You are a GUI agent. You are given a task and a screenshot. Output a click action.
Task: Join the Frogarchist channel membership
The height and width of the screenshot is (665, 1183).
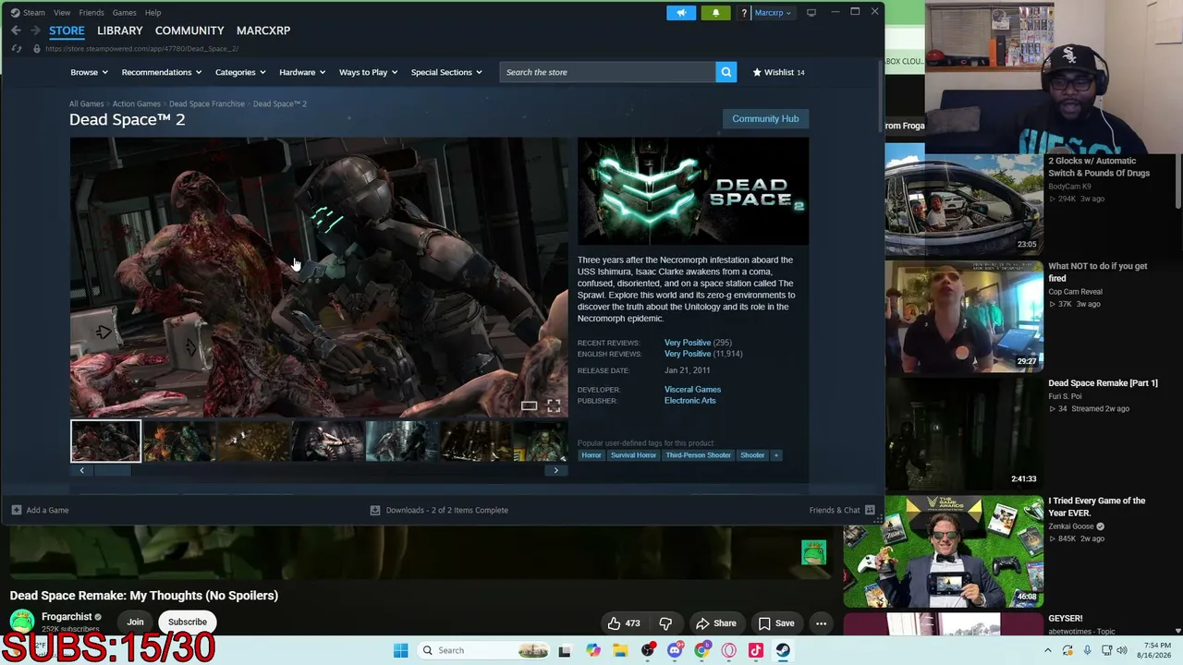pos(135,622)
